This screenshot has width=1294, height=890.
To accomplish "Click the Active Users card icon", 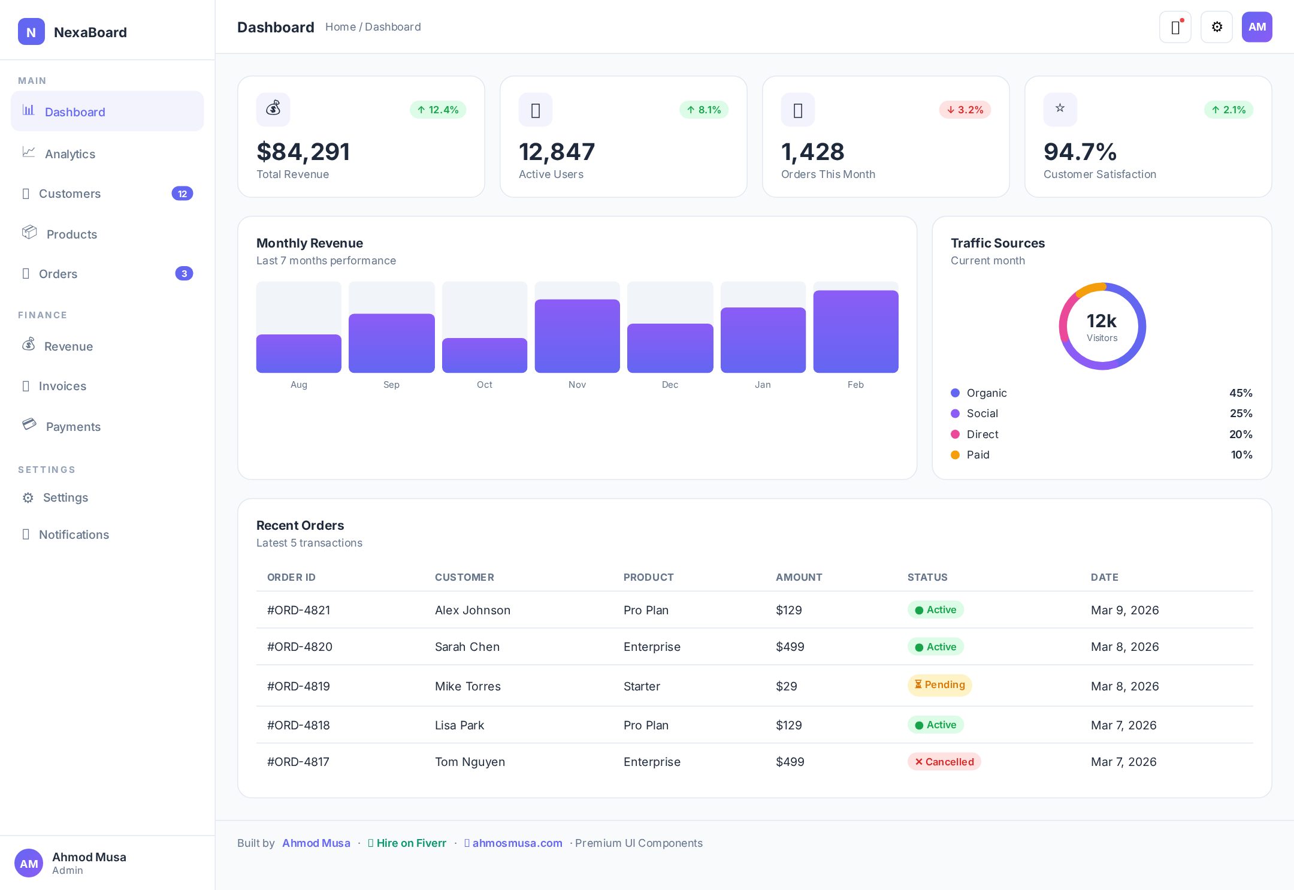I will click(536, 110).
